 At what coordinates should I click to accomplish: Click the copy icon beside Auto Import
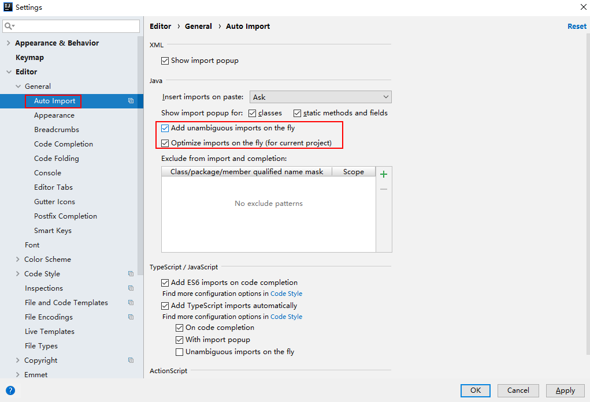click(131, 101)
